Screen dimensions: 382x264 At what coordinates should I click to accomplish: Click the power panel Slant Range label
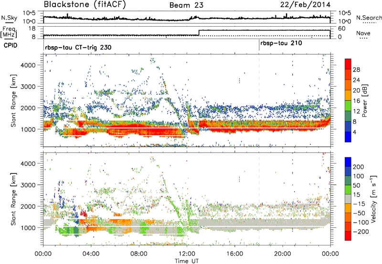13,101
